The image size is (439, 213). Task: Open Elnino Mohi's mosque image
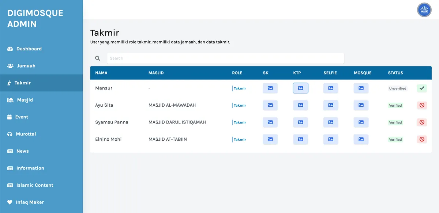coord(361,139)
